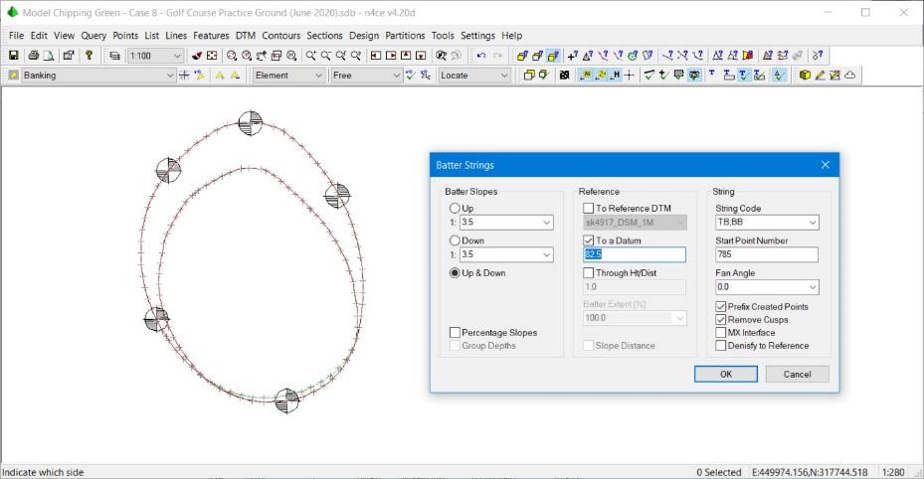Image resolution: width=924 pixels, height=479 pixels.
Task: Click the redraw brush icon
Action: click(x=197, y=56)
